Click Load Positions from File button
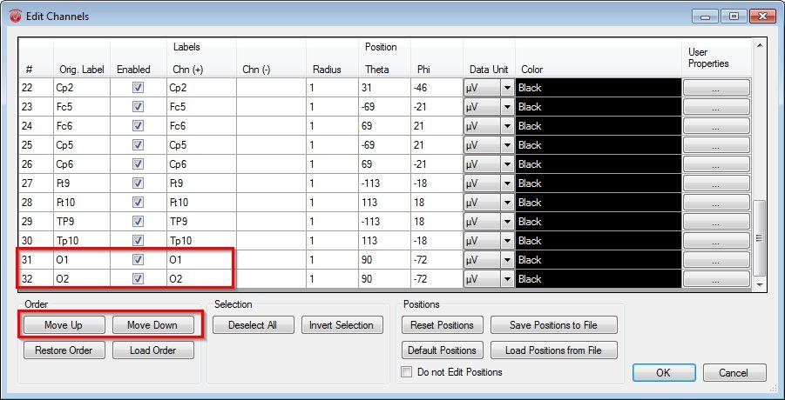This screenshot has width=785, height=400. click(x=554, y=350)
